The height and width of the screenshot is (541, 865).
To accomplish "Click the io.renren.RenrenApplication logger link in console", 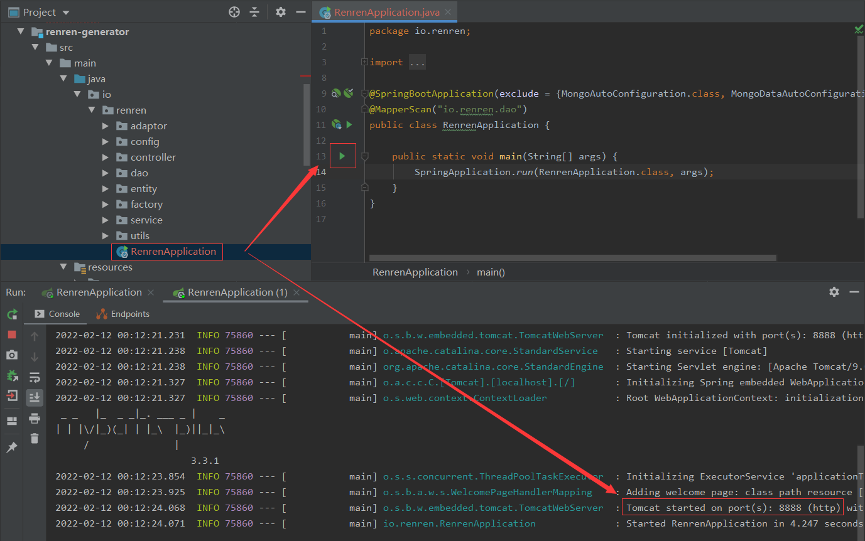I will pos(459,523).
